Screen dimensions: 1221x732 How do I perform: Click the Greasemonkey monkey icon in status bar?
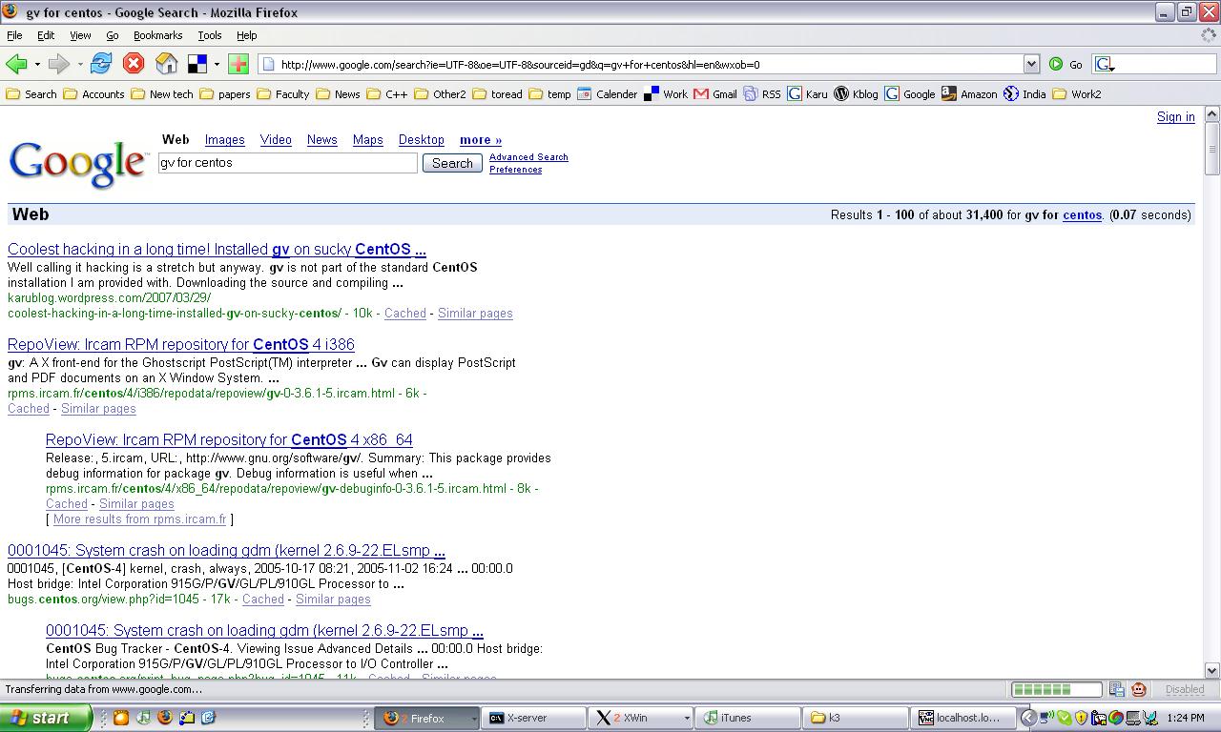click(1138, 689)
